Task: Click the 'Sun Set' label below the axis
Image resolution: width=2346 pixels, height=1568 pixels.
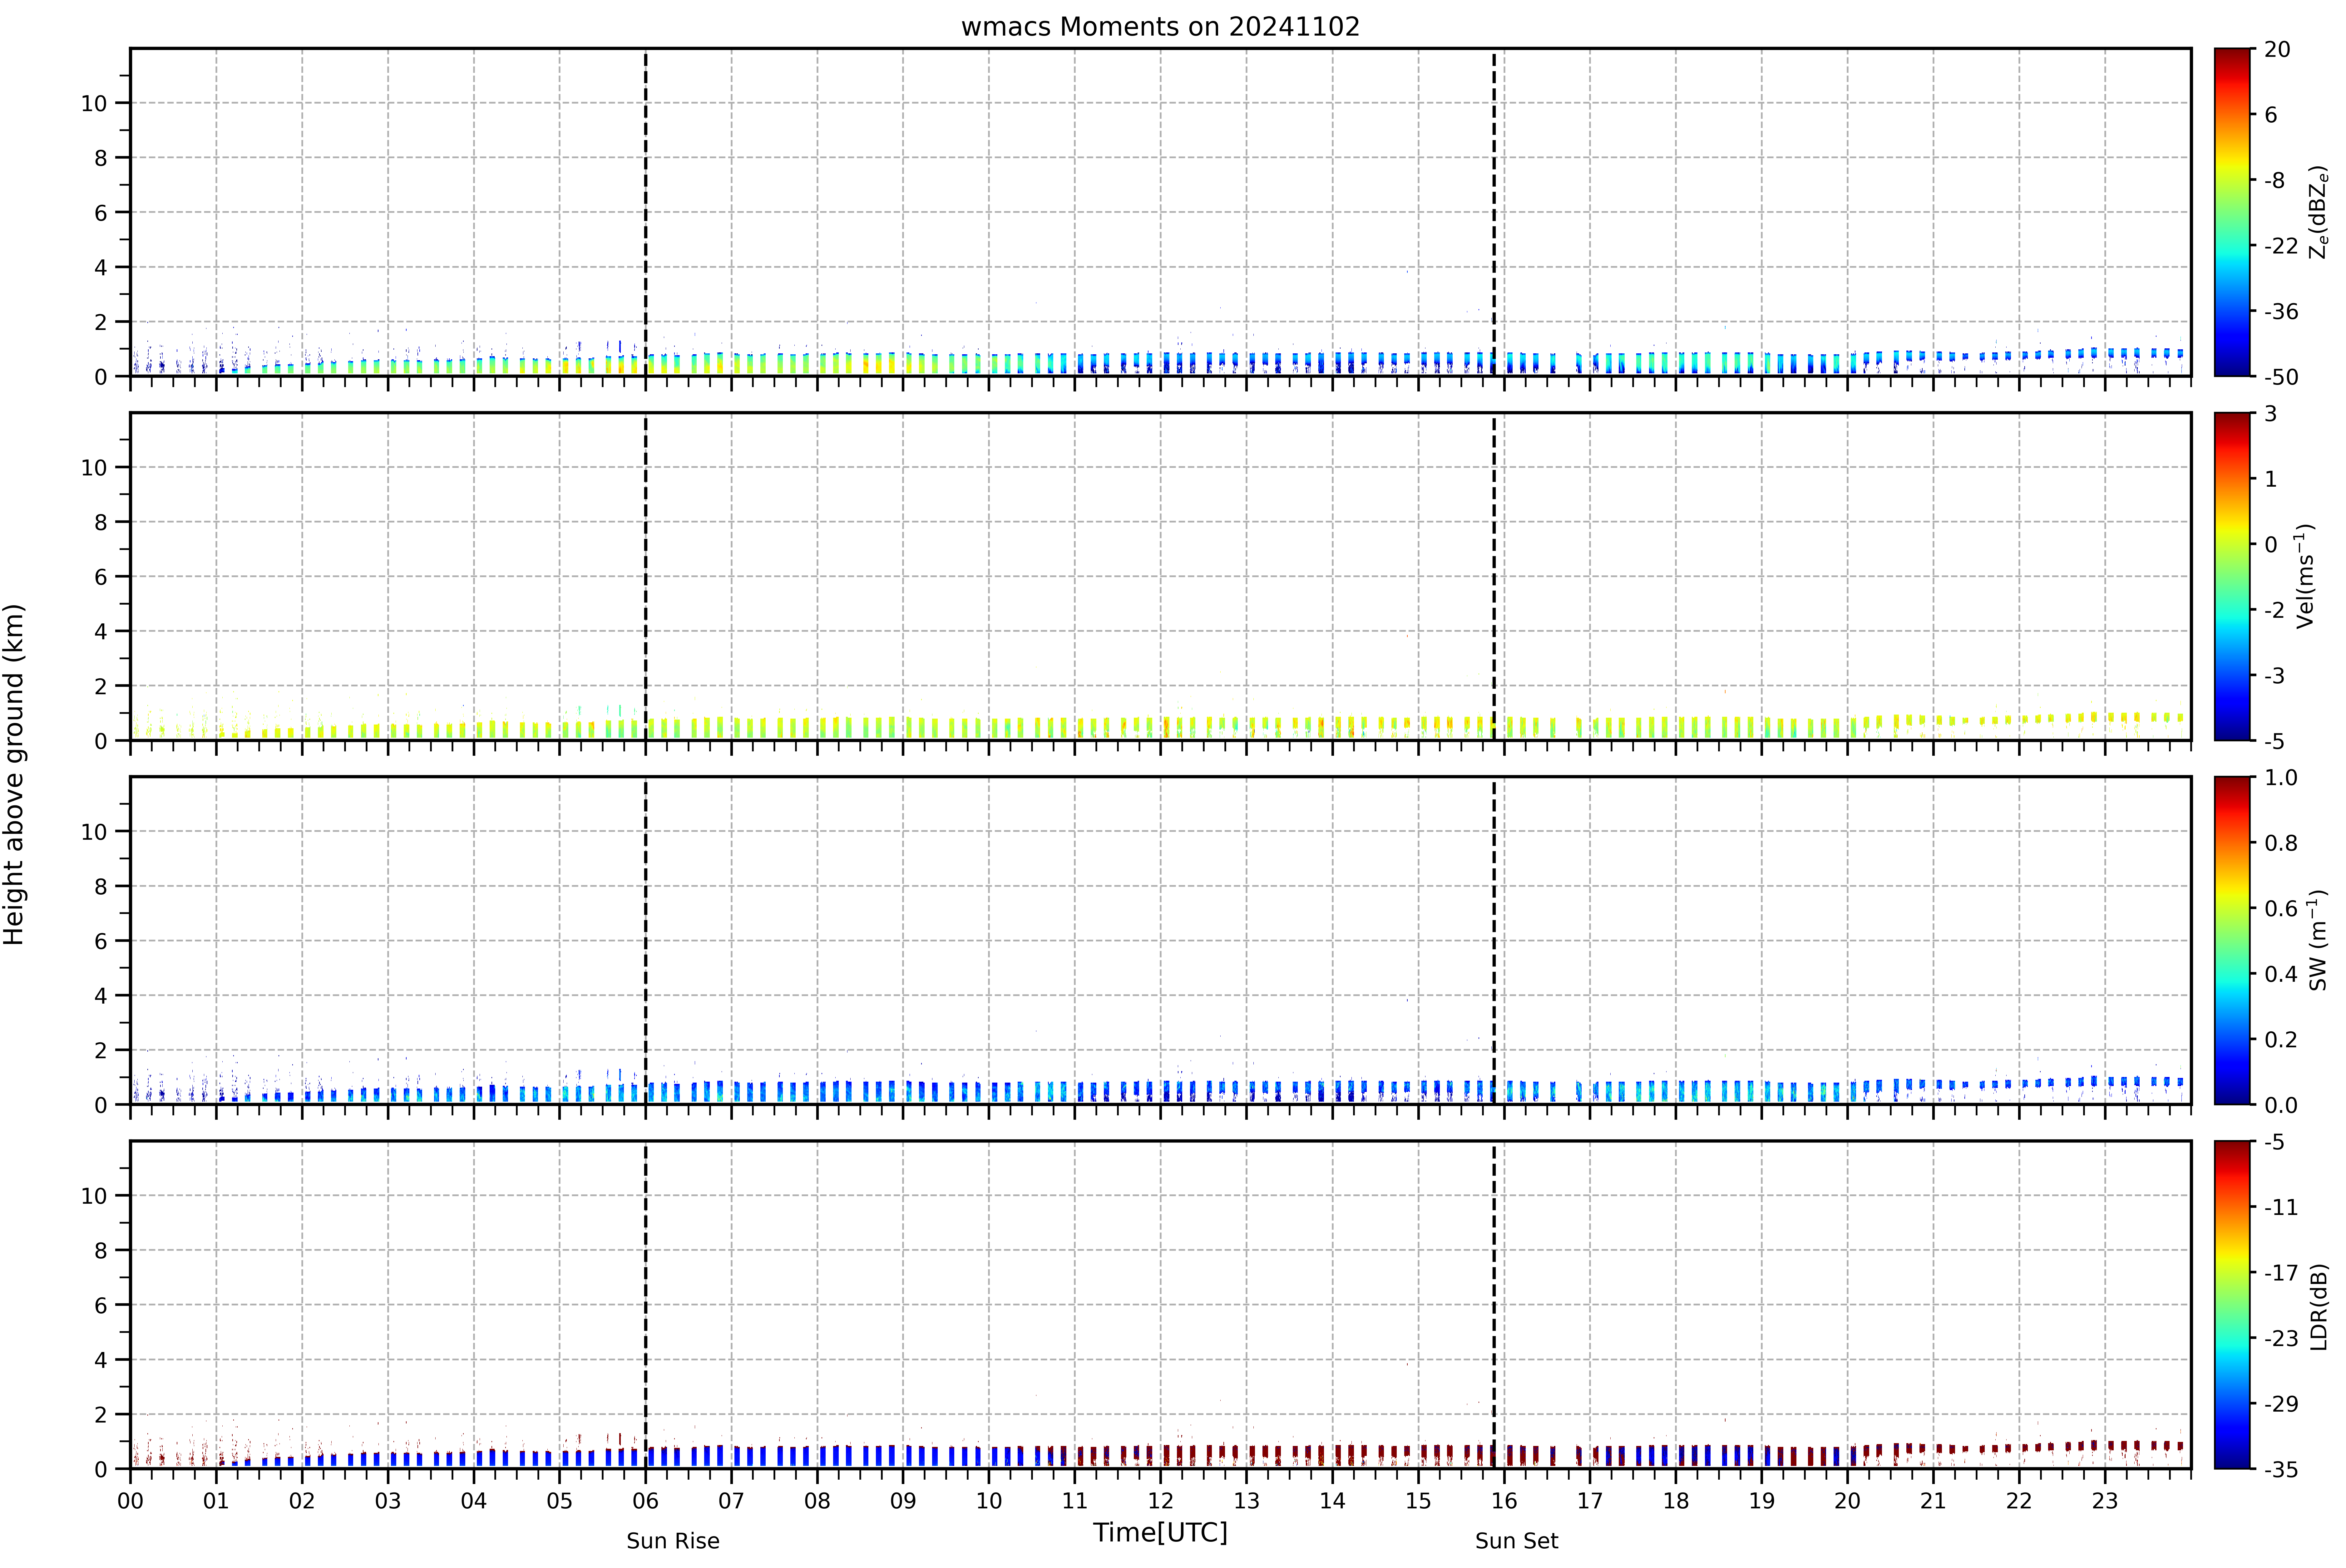Action: 1516,1541
